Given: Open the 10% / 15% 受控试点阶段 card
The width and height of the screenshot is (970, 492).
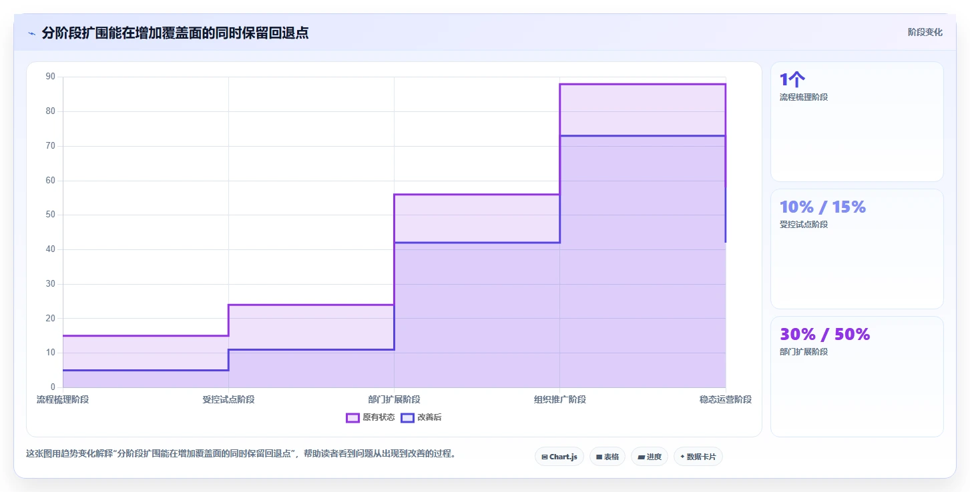Looking at the screenshot, I should pyautogui.click(x=857, y=249).
